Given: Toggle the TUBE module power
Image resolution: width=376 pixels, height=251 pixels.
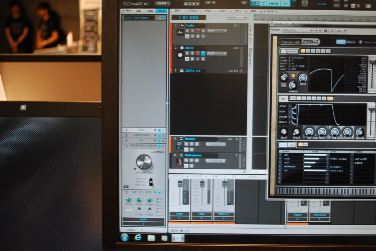Looking at the screenshot, I should 159,130.
